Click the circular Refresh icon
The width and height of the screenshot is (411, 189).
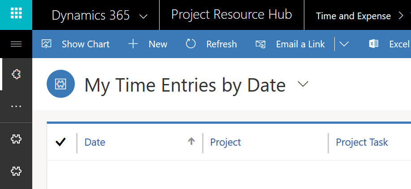191,44
